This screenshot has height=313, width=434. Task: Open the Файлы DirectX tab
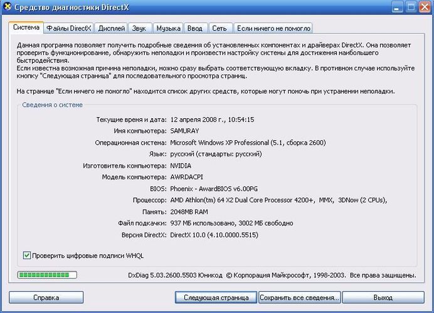tap(68, 28)
